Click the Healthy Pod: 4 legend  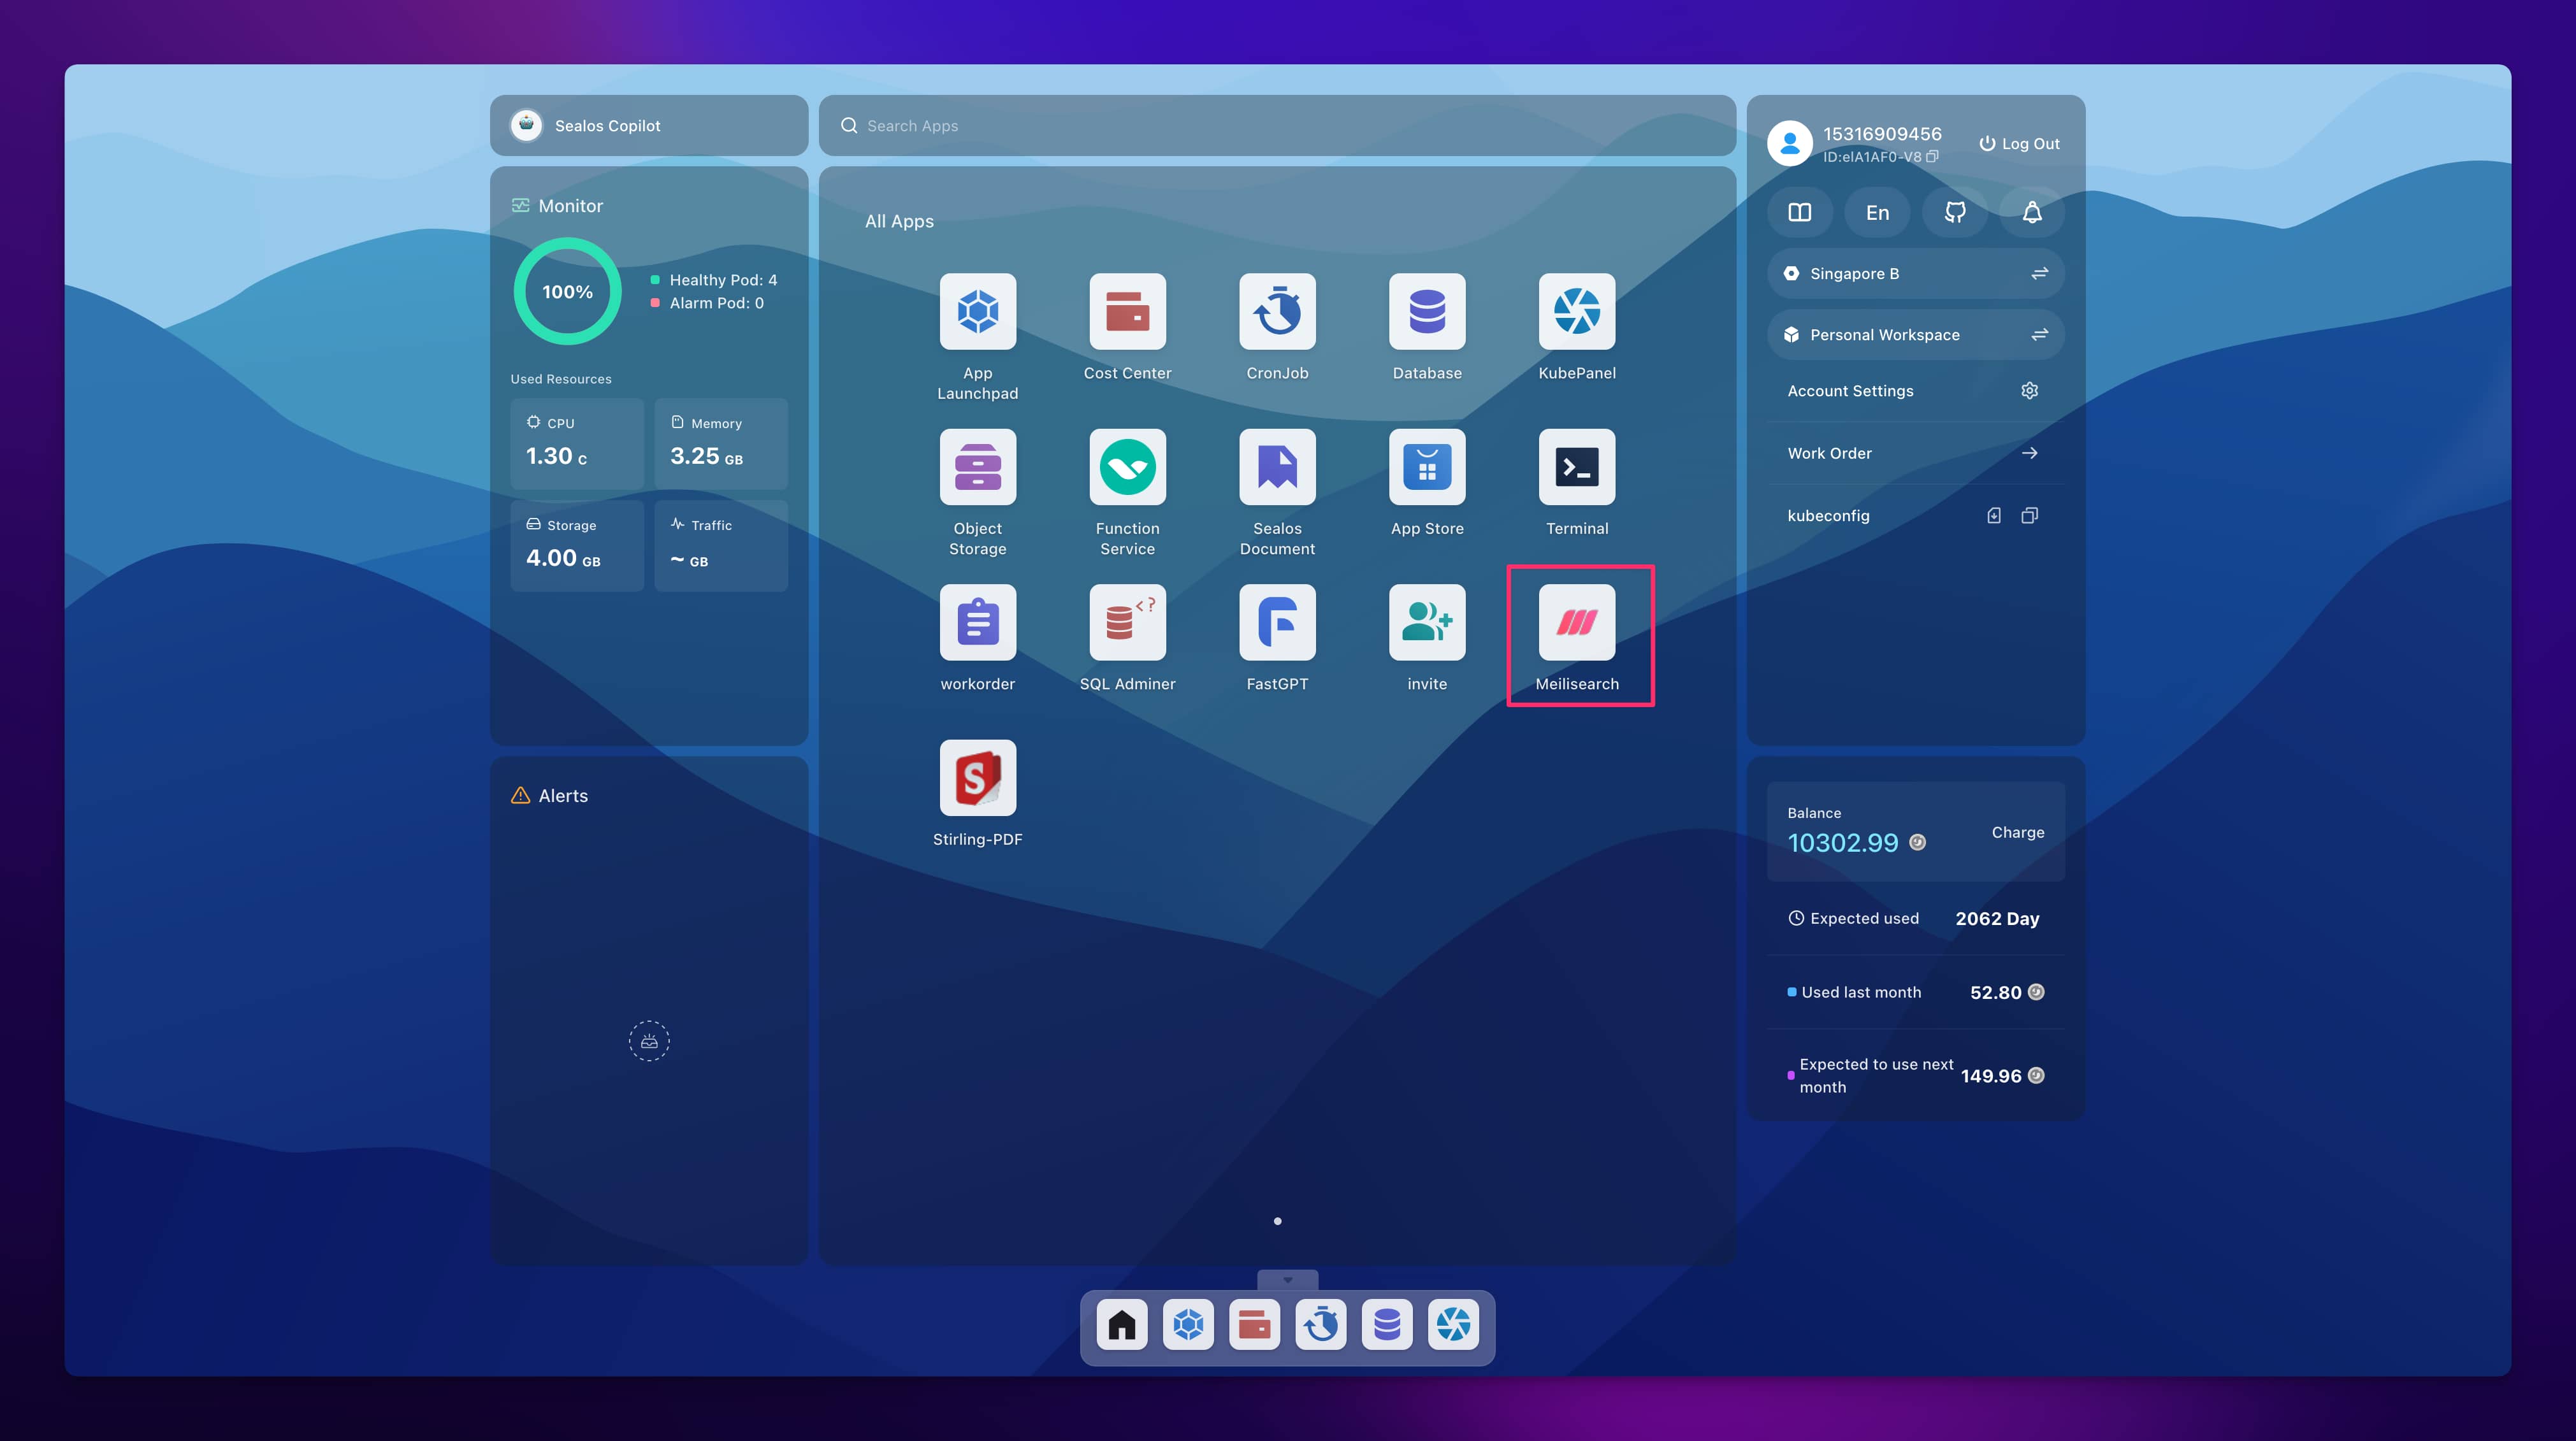(714, 280)
